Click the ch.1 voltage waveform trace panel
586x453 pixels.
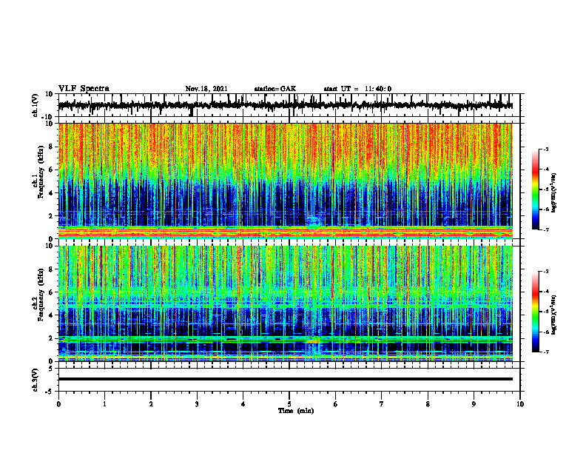point(289,105)
